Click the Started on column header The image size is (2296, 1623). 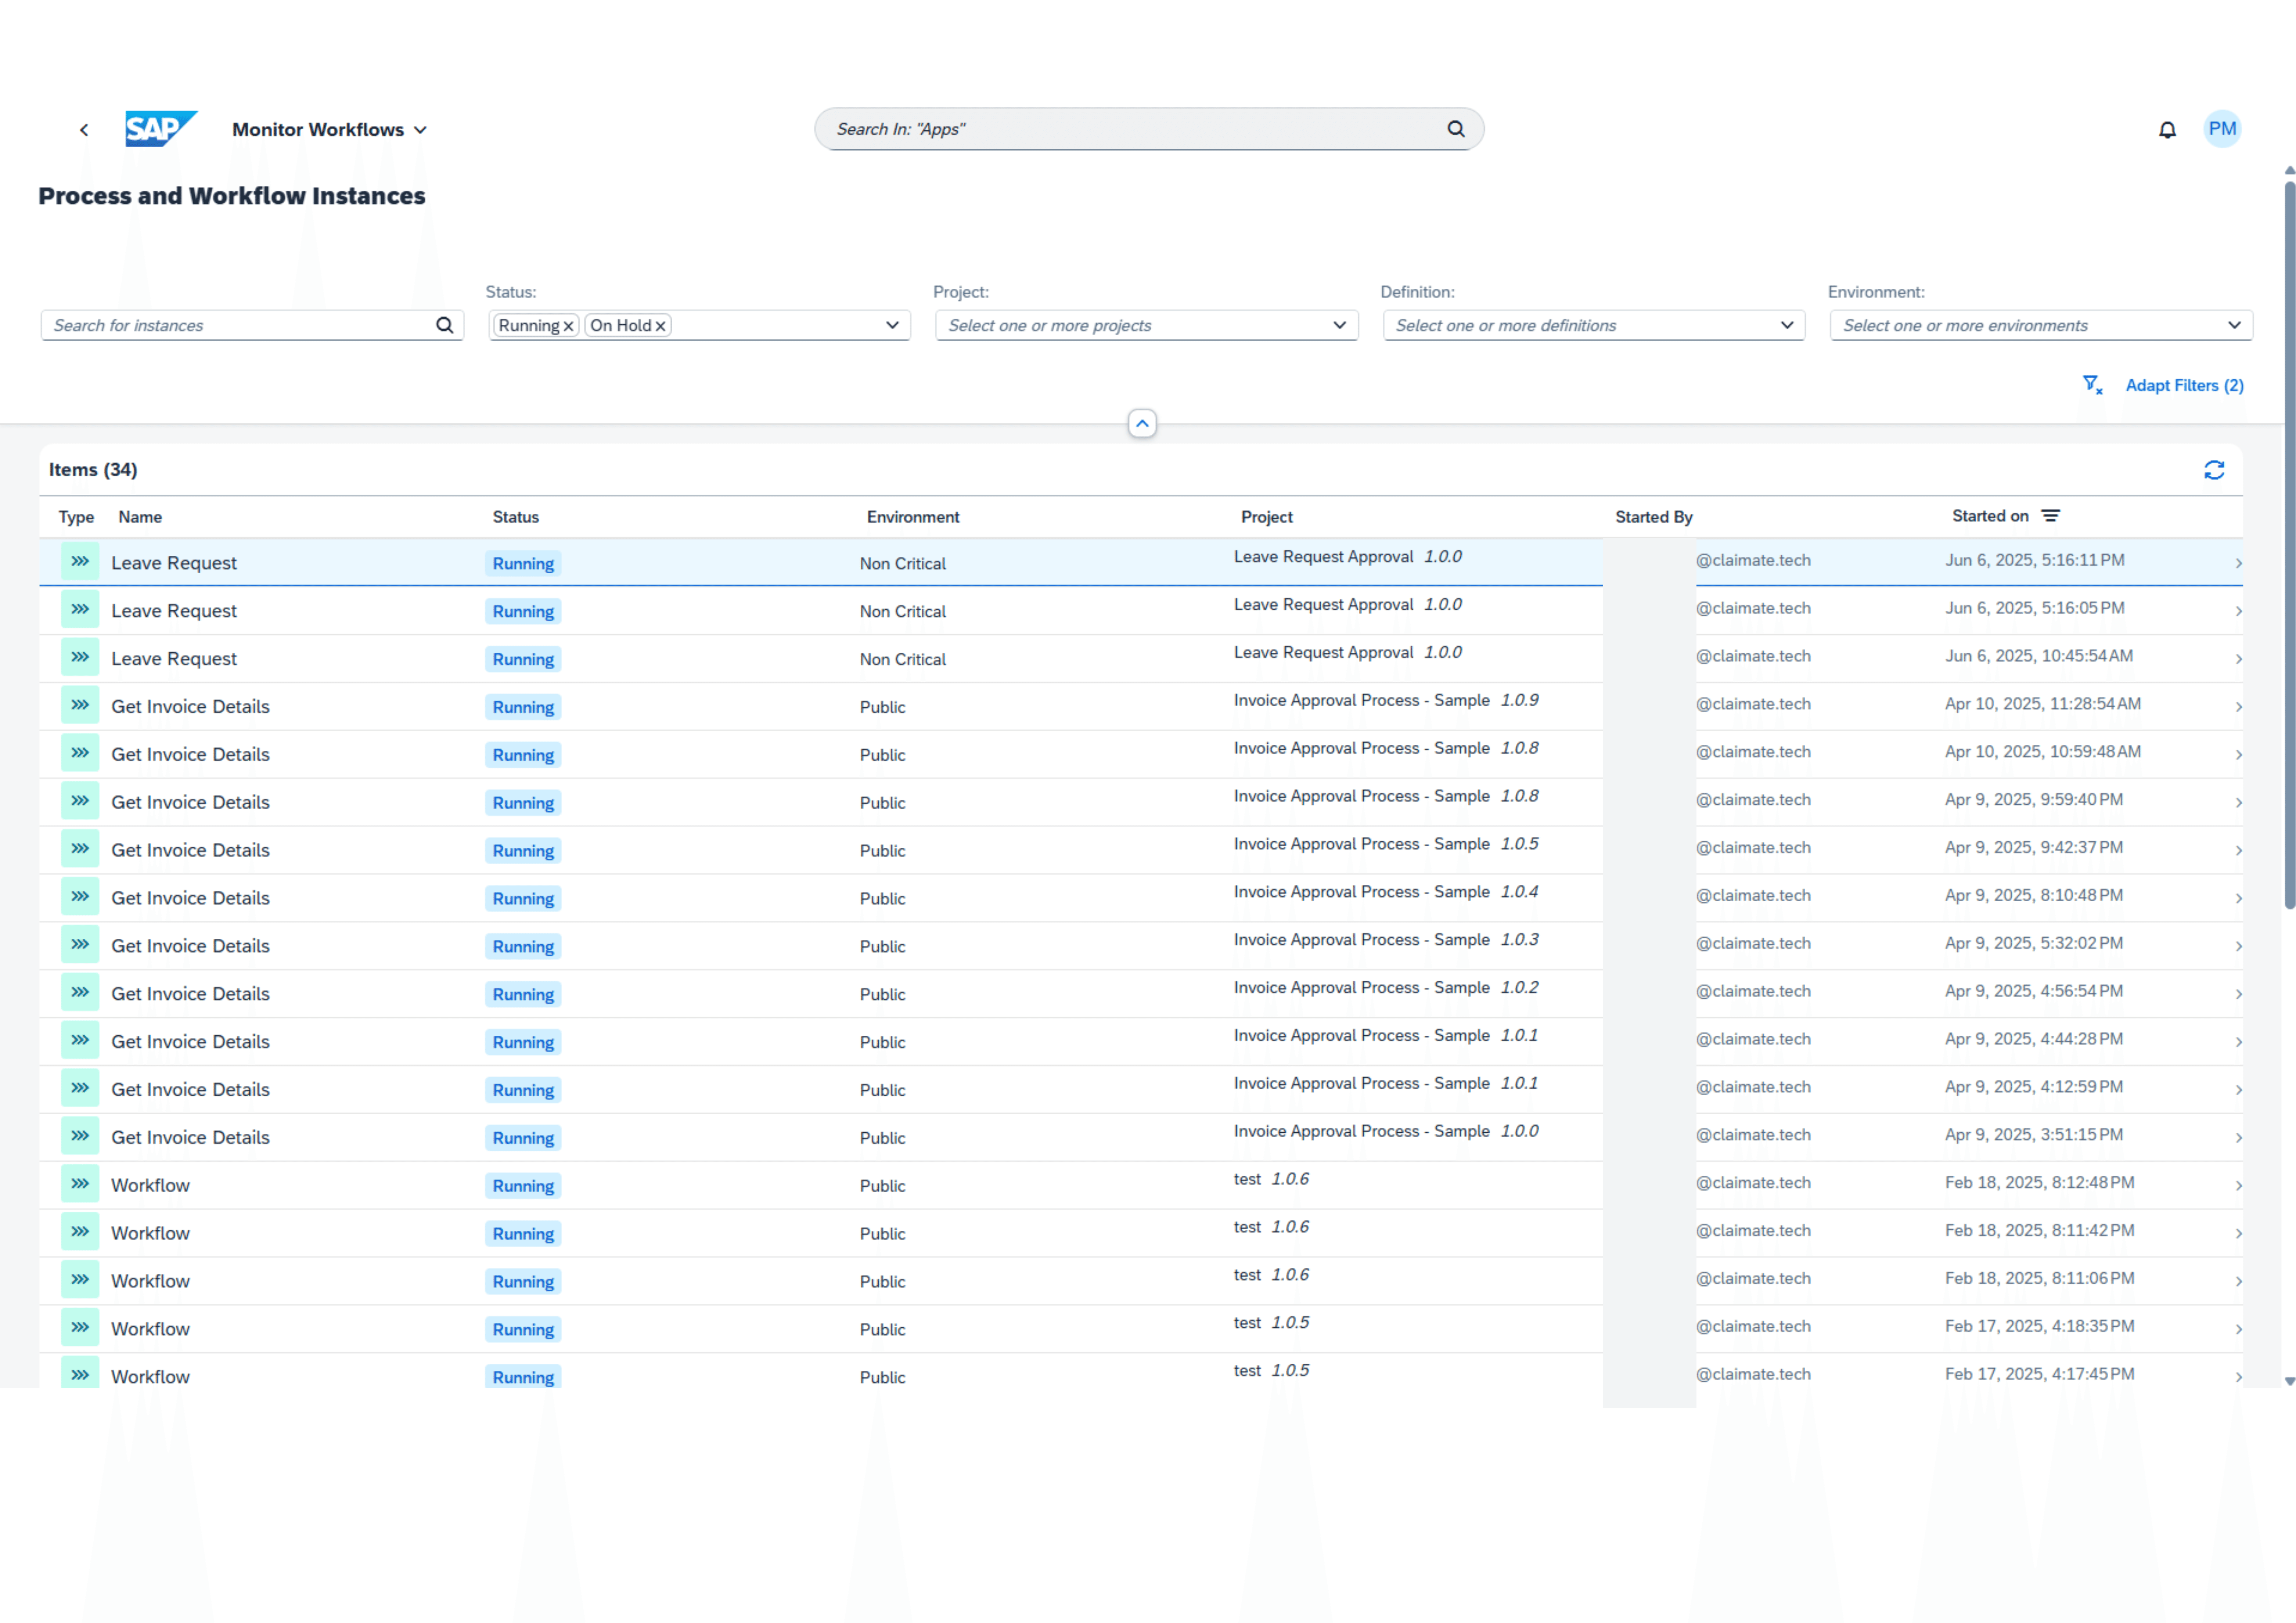point(1990,516)
